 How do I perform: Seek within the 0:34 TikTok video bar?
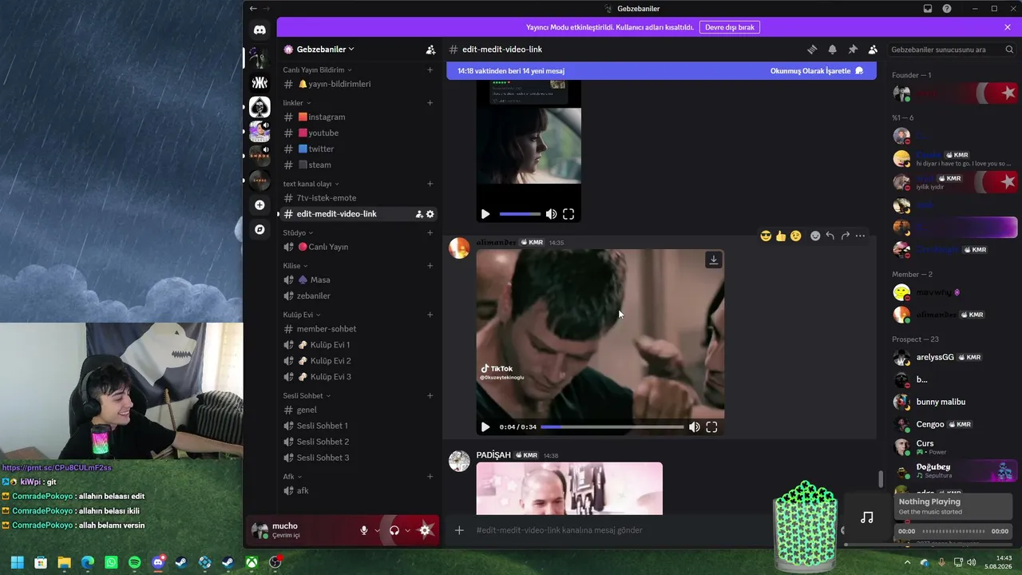612,427
